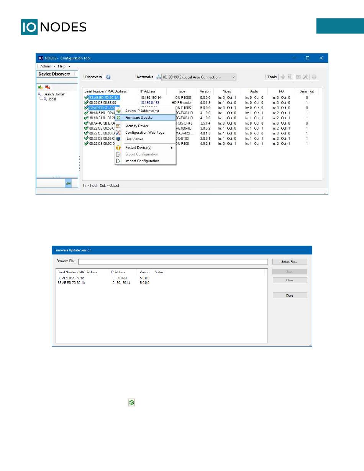This screenshot has height=471, width=364.
Task: Open the Help menu
Action: pyautogui.click(x=64, y=66)
